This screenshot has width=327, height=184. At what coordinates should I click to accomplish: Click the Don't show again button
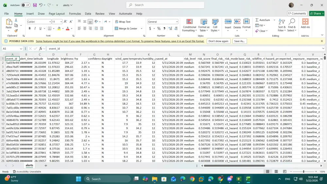click(x=218, y=41)
